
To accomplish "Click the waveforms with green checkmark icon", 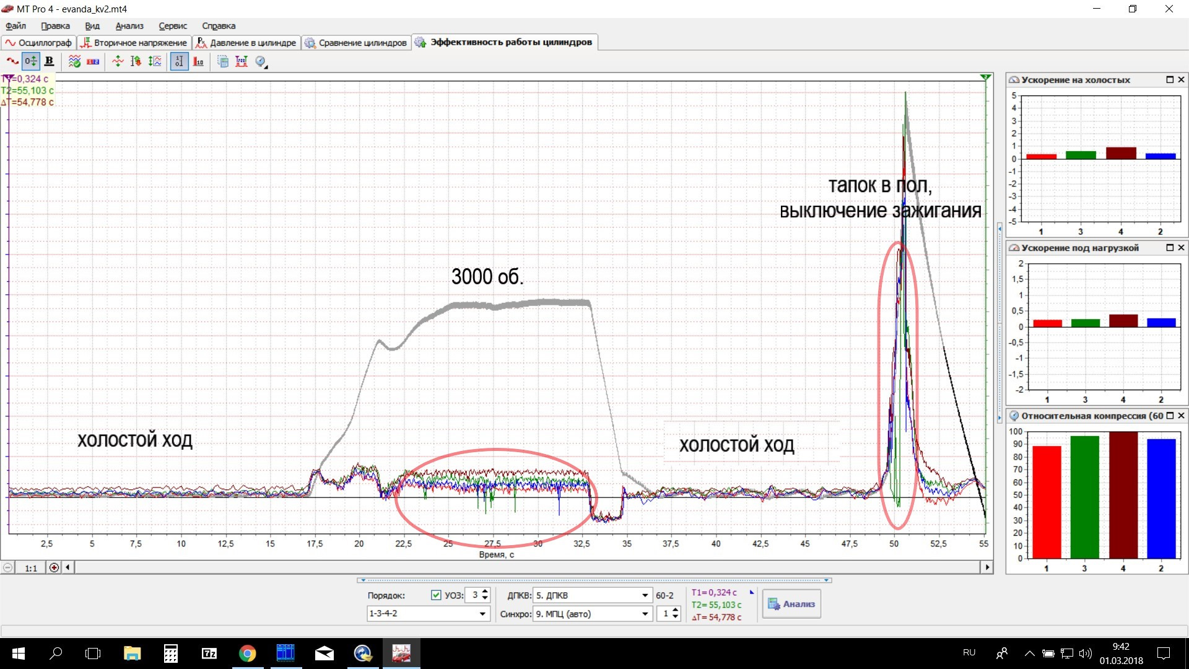I will pos(74,61).
